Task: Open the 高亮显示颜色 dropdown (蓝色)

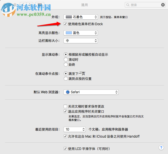Action: point(81,33)
